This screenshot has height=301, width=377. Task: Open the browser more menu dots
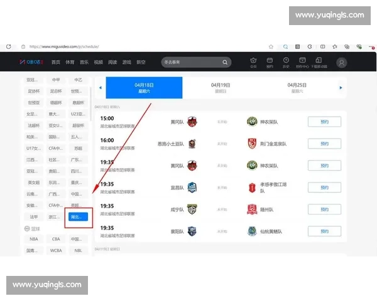point(371,47)
